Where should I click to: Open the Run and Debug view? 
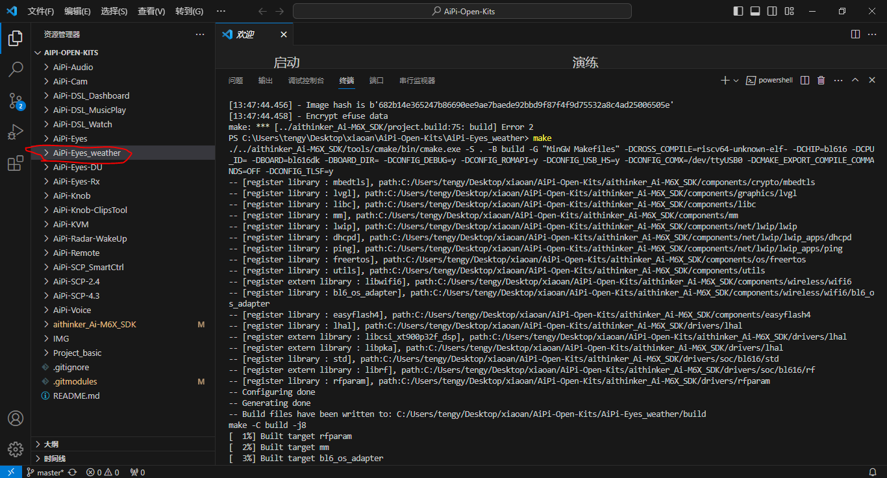click(16, 132)
